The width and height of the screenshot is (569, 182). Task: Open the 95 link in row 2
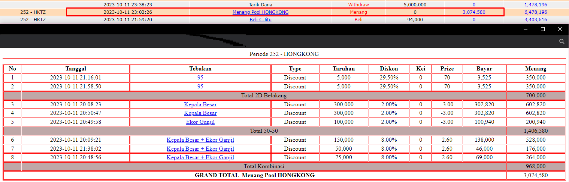point(200,87)
